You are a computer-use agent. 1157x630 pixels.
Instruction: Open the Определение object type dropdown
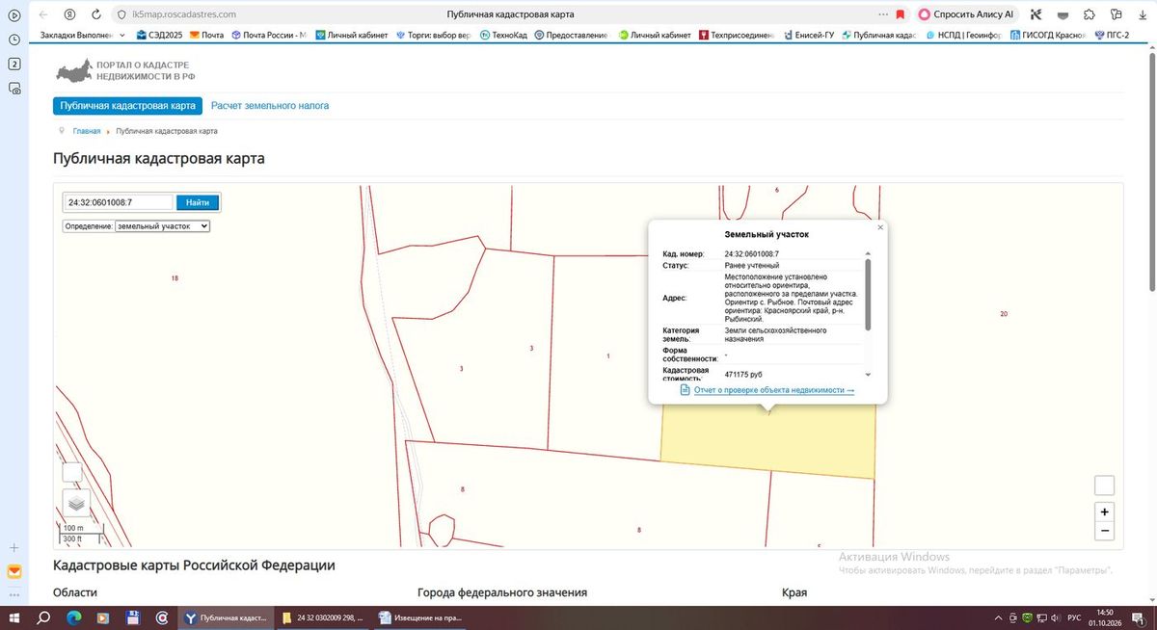point(162,225)
